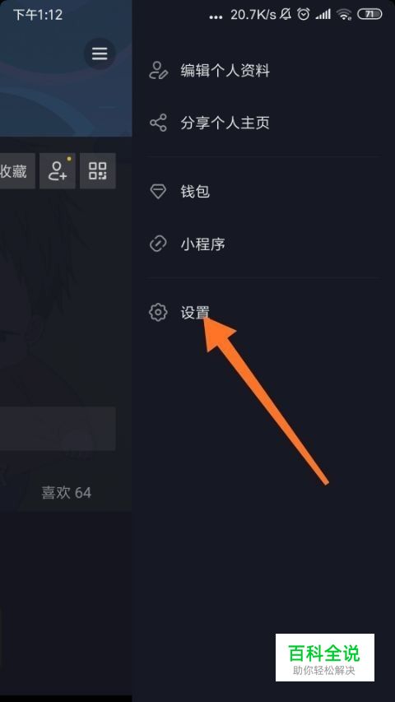395x702 pixels.
Task: Open 编辑个人资料 menu entry
Action: (x=263, y=71)
